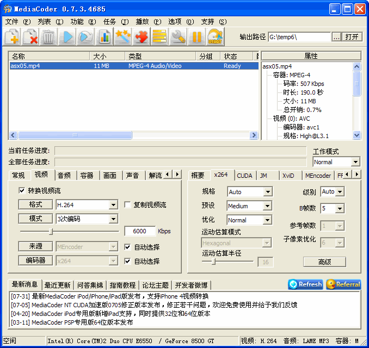The image size is (369, 348).
Task: Click the file list horizontal scrollbar thumb
Action: pos(75,135)
